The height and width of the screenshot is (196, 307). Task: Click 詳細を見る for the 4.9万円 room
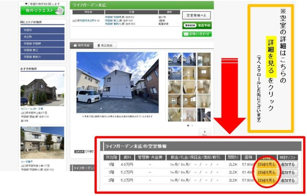(267, 164)
